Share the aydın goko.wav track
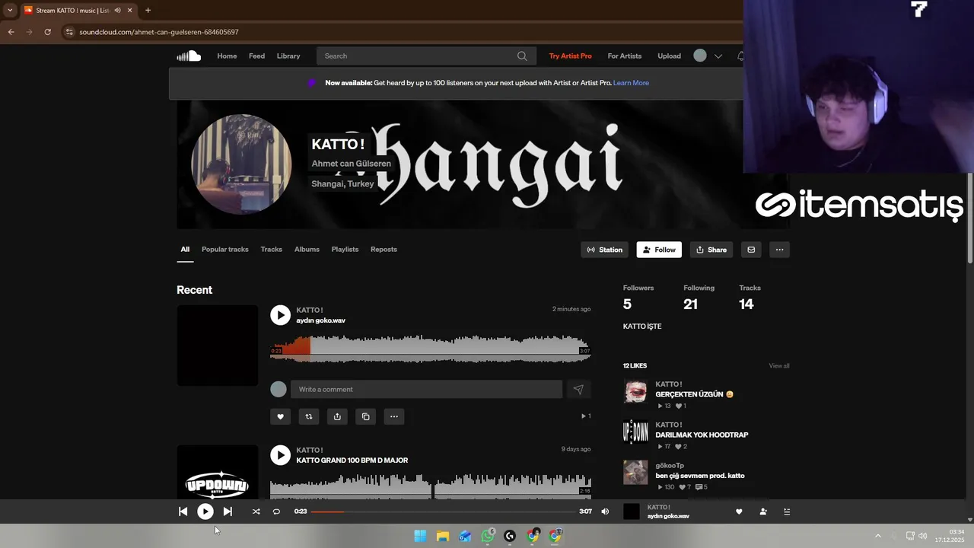Viewport: 974px width, 548px height. pyautogui.click(x=337, y=416)
